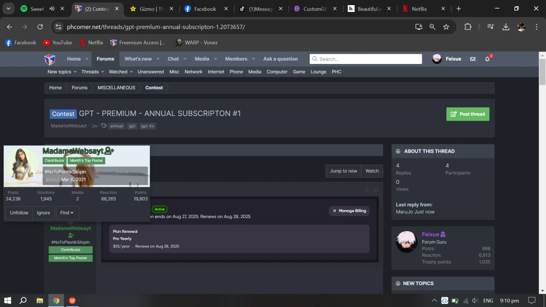
Task: Click the Watch button for this thread
Action: point(372,171)
